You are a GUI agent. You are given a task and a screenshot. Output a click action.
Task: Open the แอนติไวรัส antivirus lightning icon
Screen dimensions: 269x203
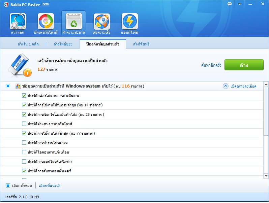pyautogui.click(x=129, y=22)
